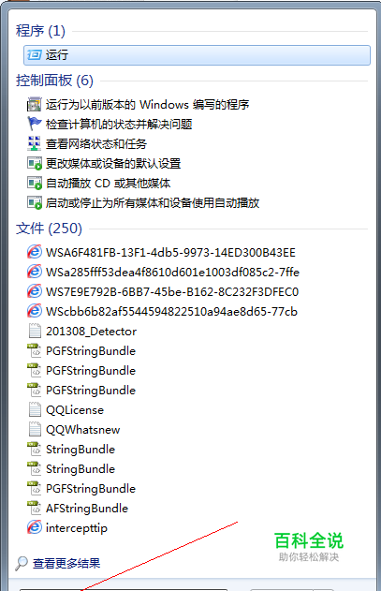Click the compatibility program icon for 运行为以前版本的 Windows

click(x=35, y=104)
